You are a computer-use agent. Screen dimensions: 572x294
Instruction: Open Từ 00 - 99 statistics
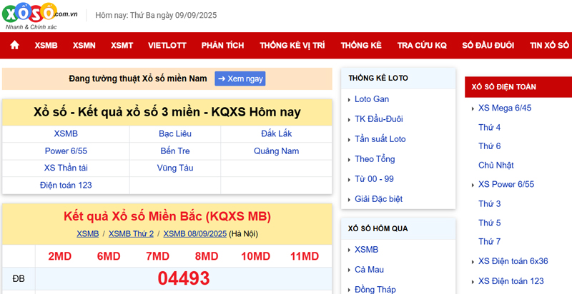pyautogui.click(x=374, y=179)
